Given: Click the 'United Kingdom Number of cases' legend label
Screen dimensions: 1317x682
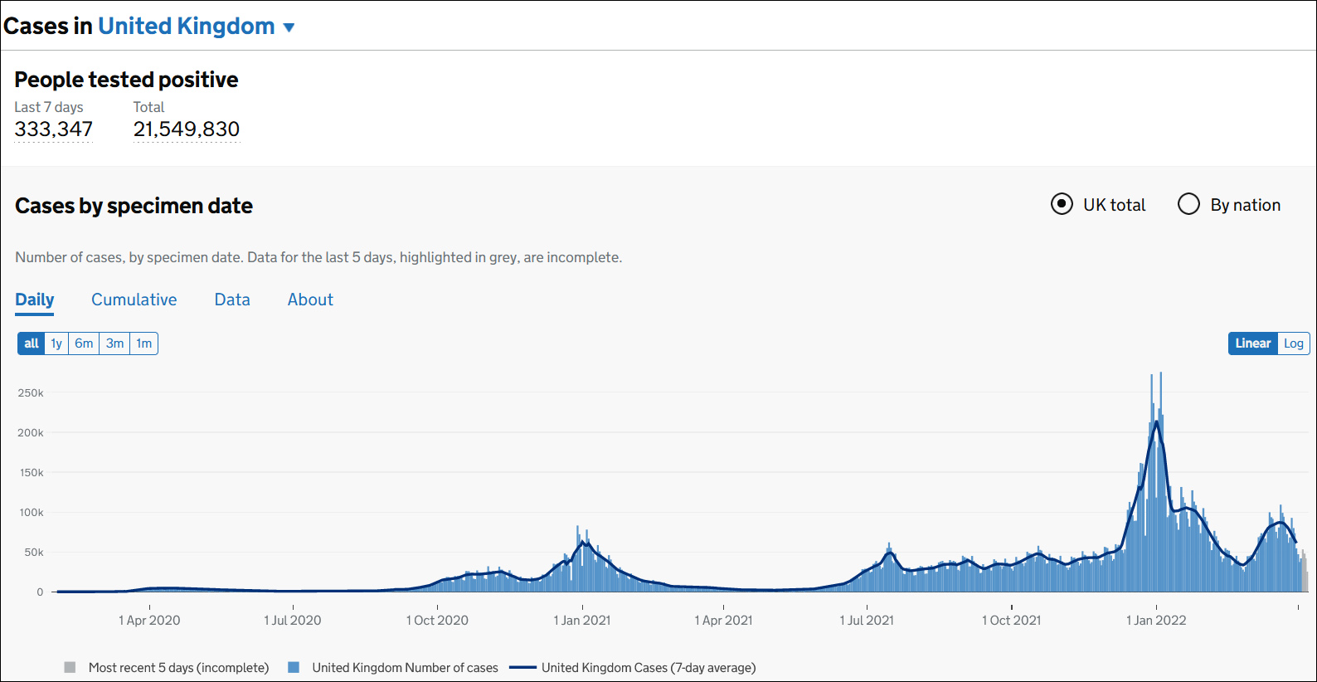Looking at the screenshot, I should pyautogui.click(x=406, y=668).
